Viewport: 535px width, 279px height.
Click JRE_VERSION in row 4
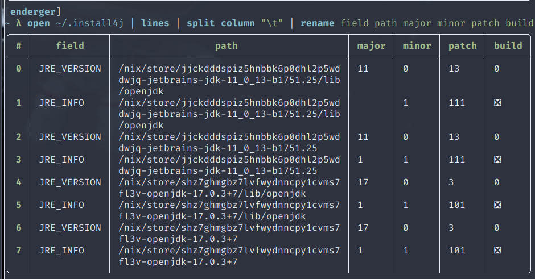(x=70, y=182)
